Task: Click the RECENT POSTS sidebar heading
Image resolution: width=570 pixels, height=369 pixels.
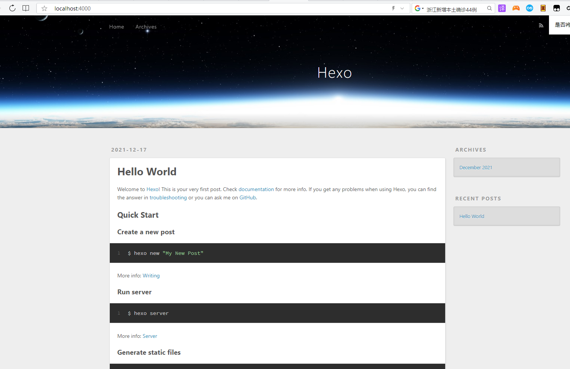Action: (478, 199)
